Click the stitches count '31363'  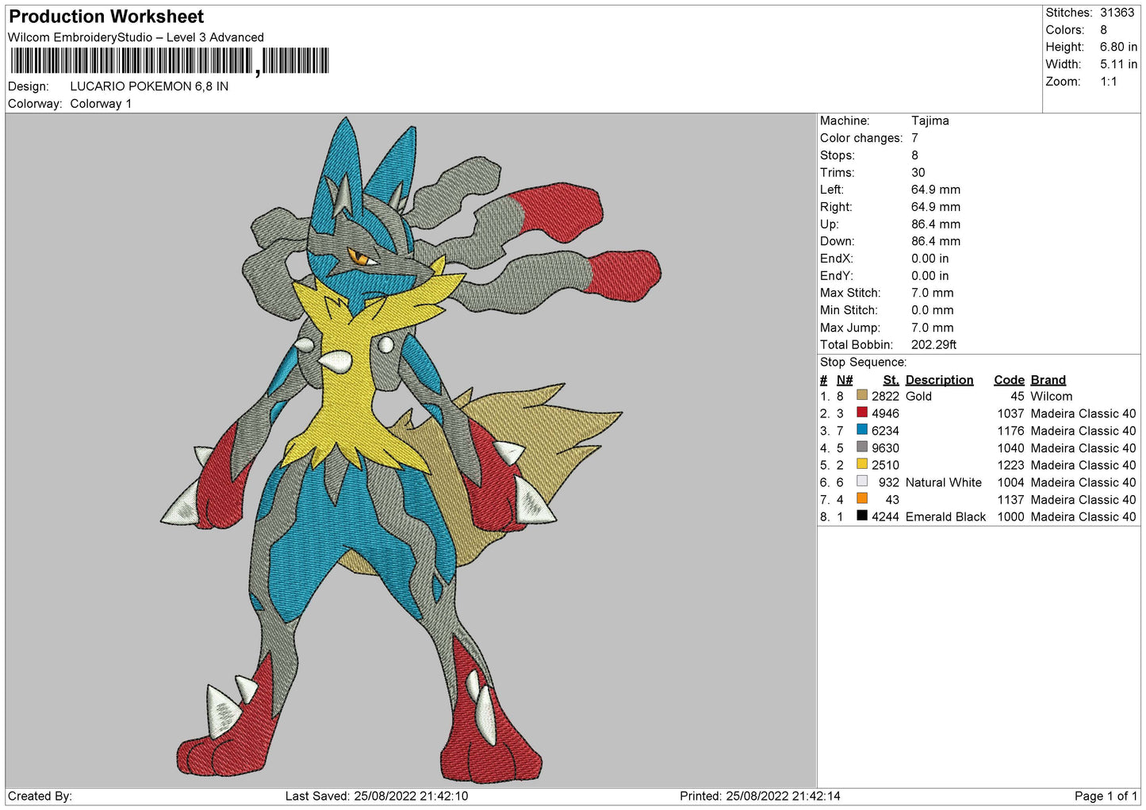1117,13
